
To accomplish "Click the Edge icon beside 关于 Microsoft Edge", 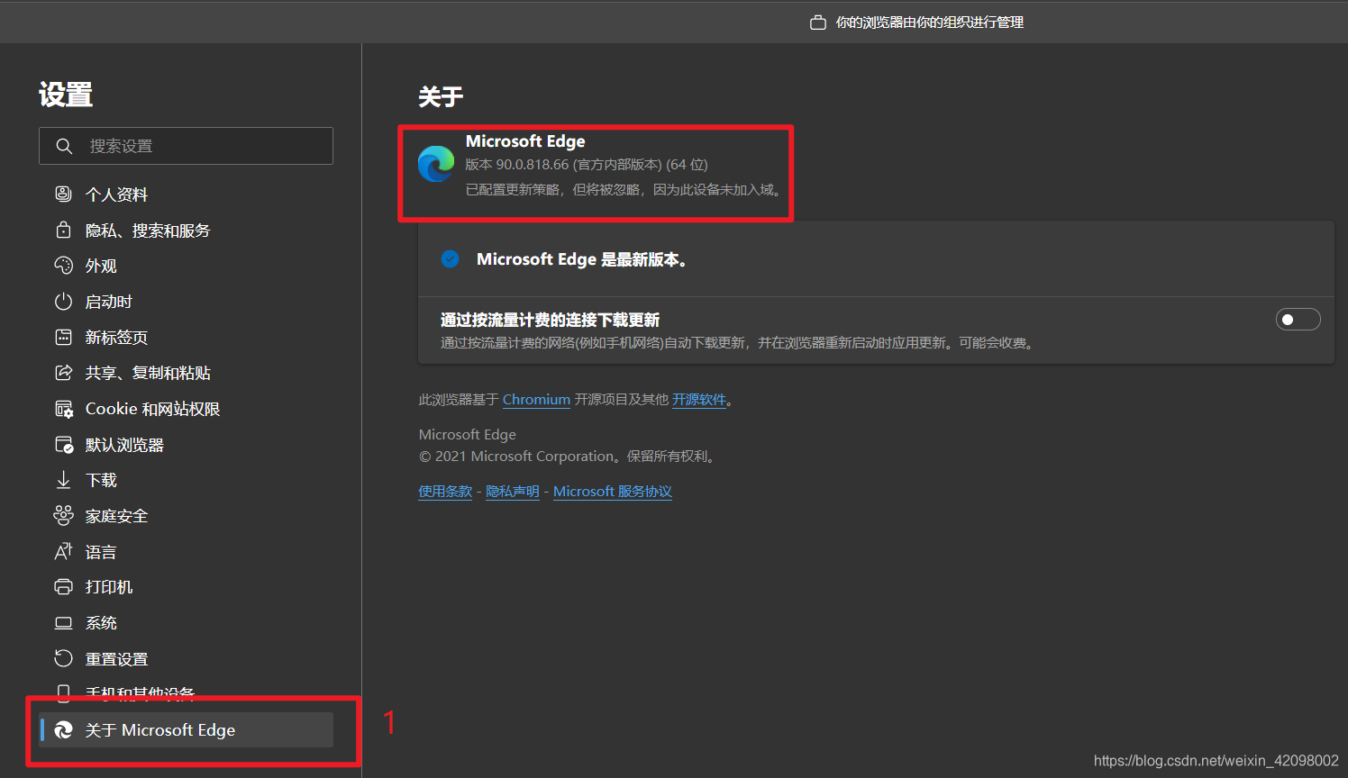I will coord(63,729).
